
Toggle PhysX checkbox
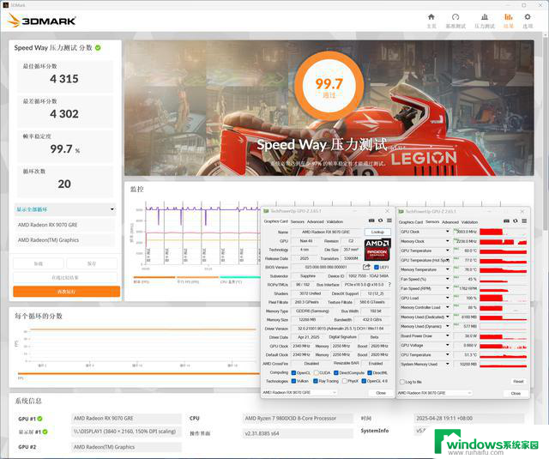pyautogui.click(x=345, y=381)
